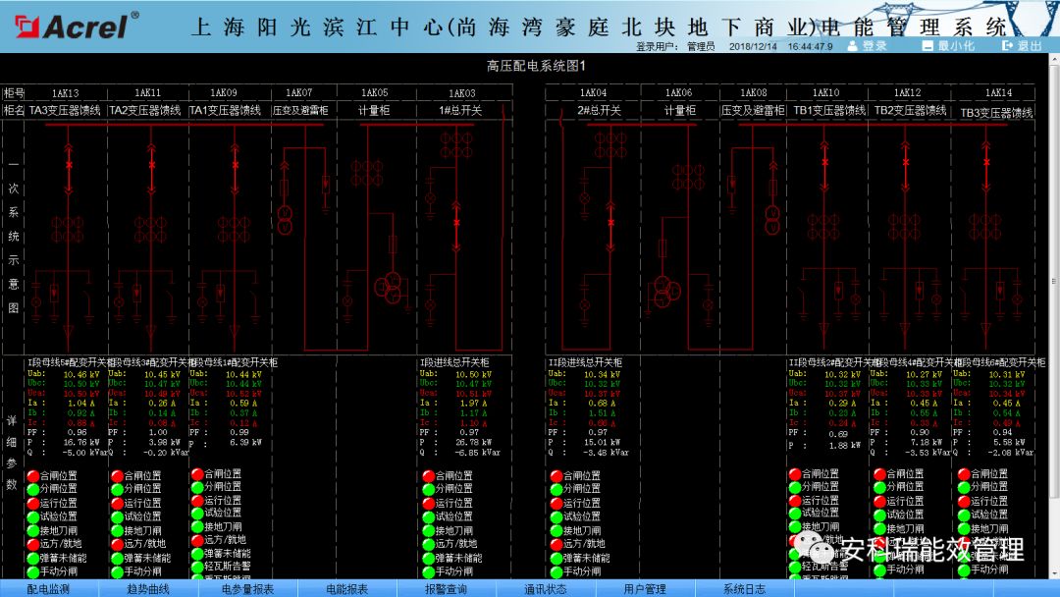Screen dimensions: 1060x597
Task: Open the 系统日志 bottom menu tab
Action: click(744, 589)
